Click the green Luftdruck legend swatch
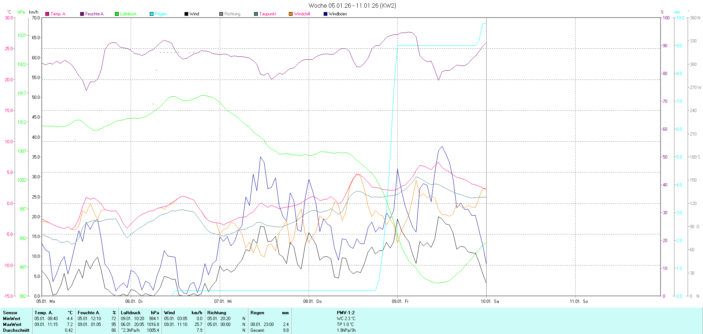This screenshot has height=334, width=703. coord(117,14)
